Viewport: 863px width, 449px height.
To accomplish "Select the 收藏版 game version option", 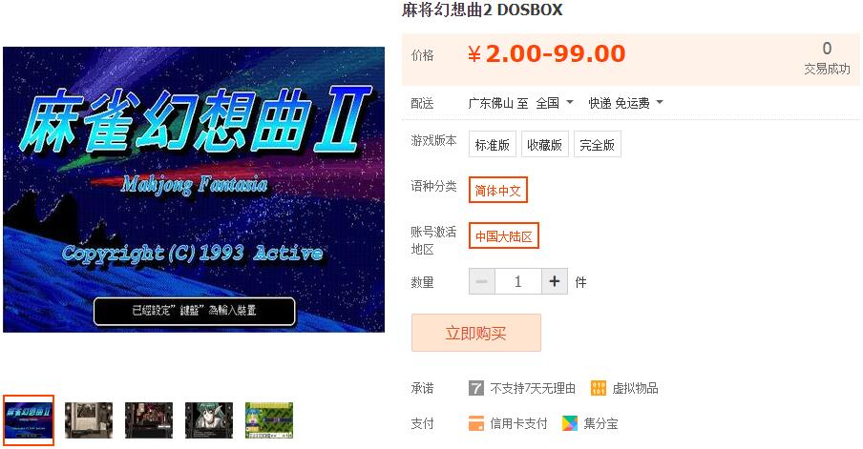I will pyautogui.click(x=544, y=145).
